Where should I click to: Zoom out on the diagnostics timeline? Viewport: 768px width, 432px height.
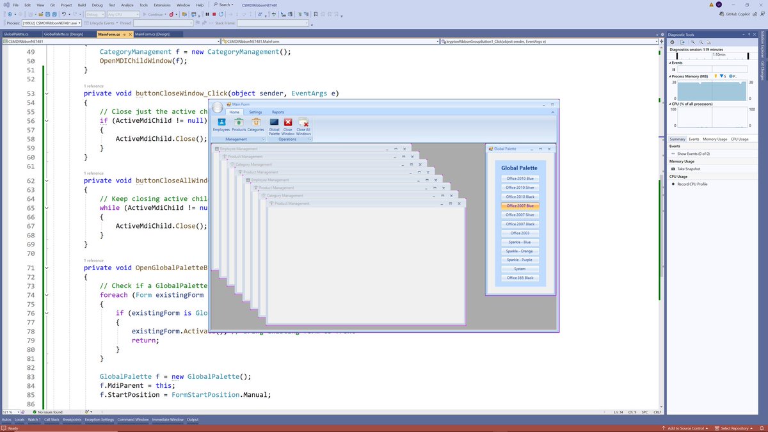tap(701, 42)
